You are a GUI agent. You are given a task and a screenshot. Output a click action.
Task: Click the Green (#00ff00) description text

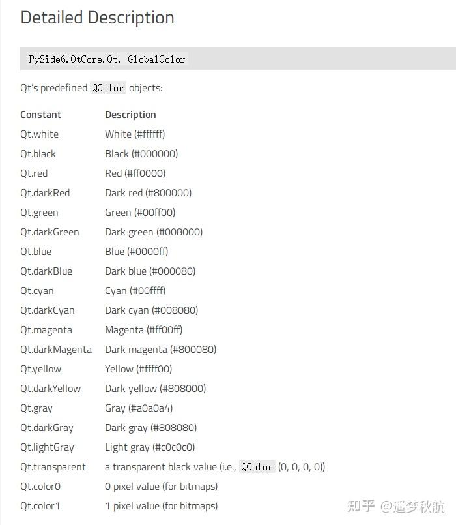[140, 213]
